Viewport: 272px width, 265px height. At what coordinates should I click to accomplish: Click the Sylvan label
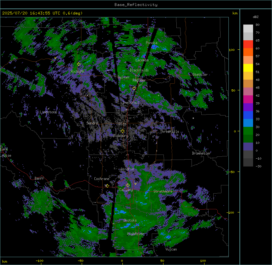123,77
